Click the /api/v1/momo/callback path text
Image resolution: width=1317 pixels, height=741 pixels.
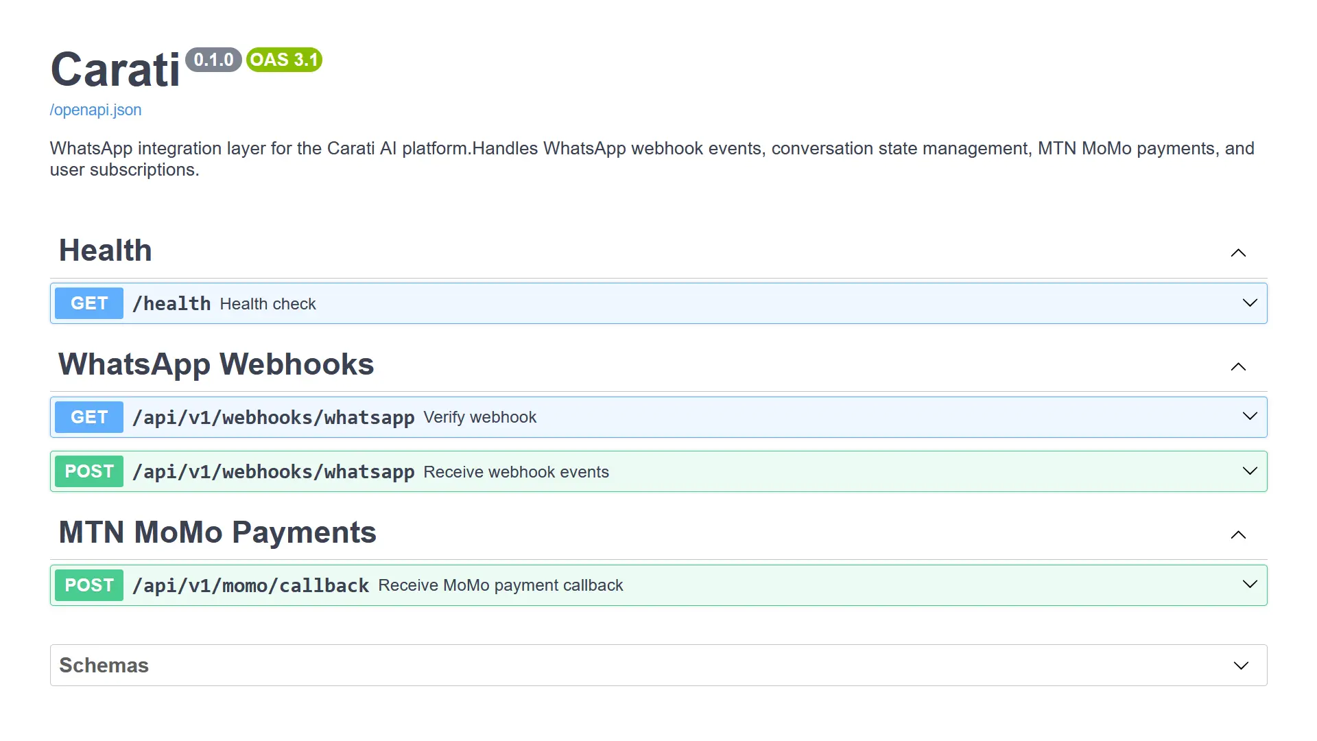coord(250,585)
